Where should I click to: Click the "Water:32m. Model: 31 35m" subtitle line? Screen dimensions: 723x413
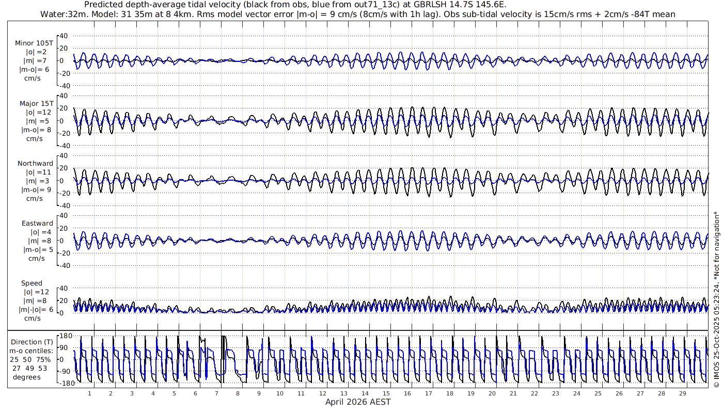[358, 14]
